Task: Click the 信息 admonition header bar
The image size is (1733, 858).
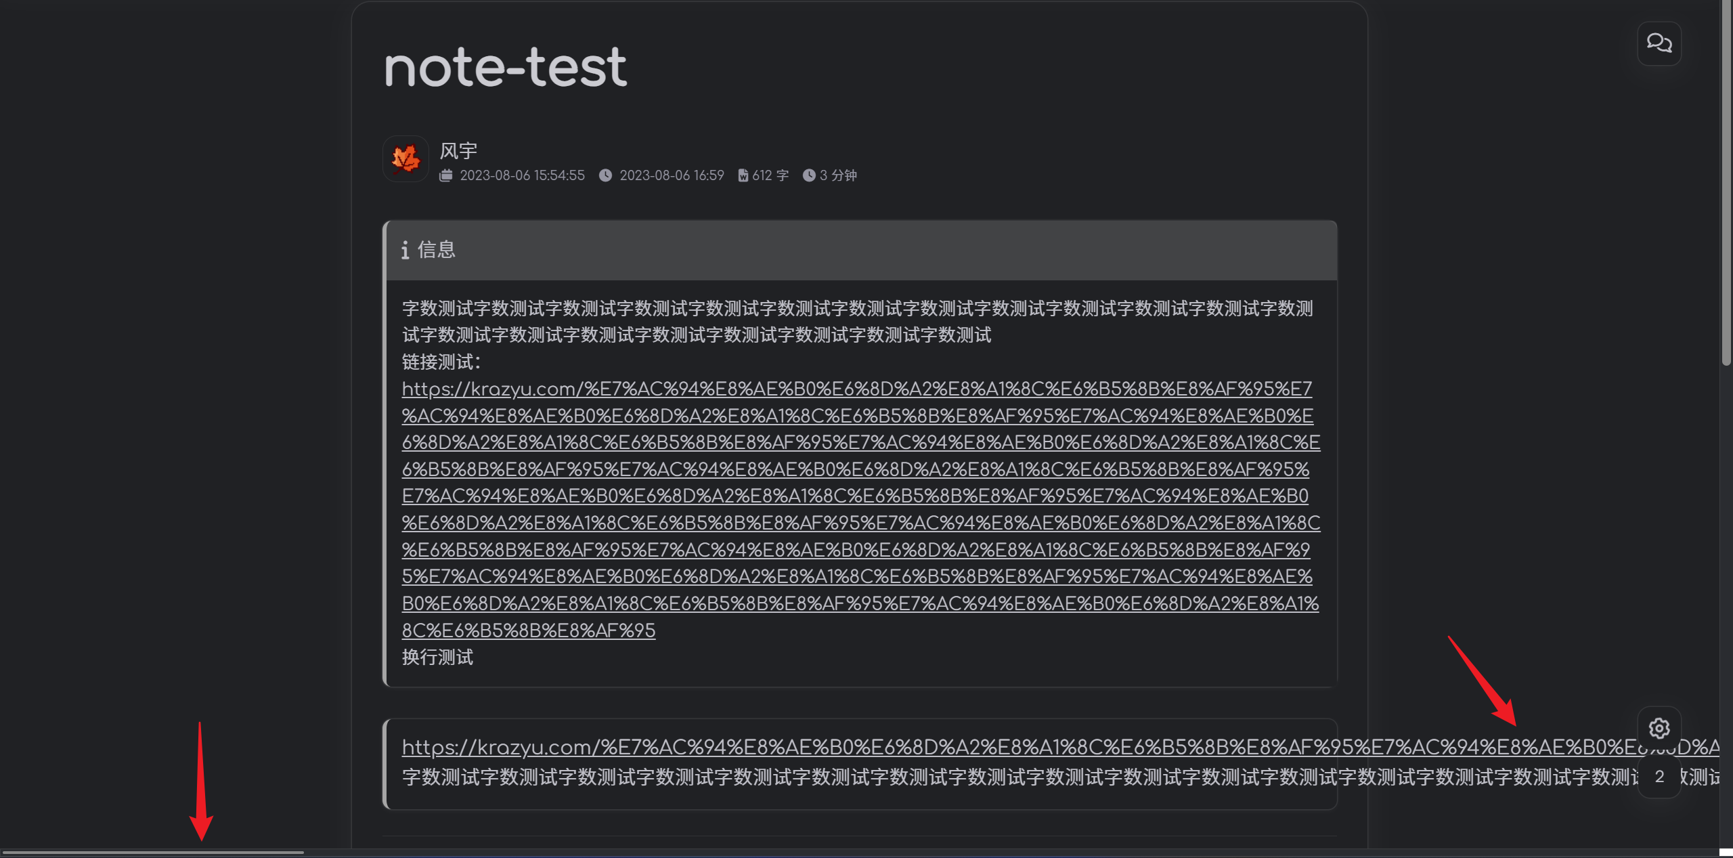Action: [x=858, y=251]
